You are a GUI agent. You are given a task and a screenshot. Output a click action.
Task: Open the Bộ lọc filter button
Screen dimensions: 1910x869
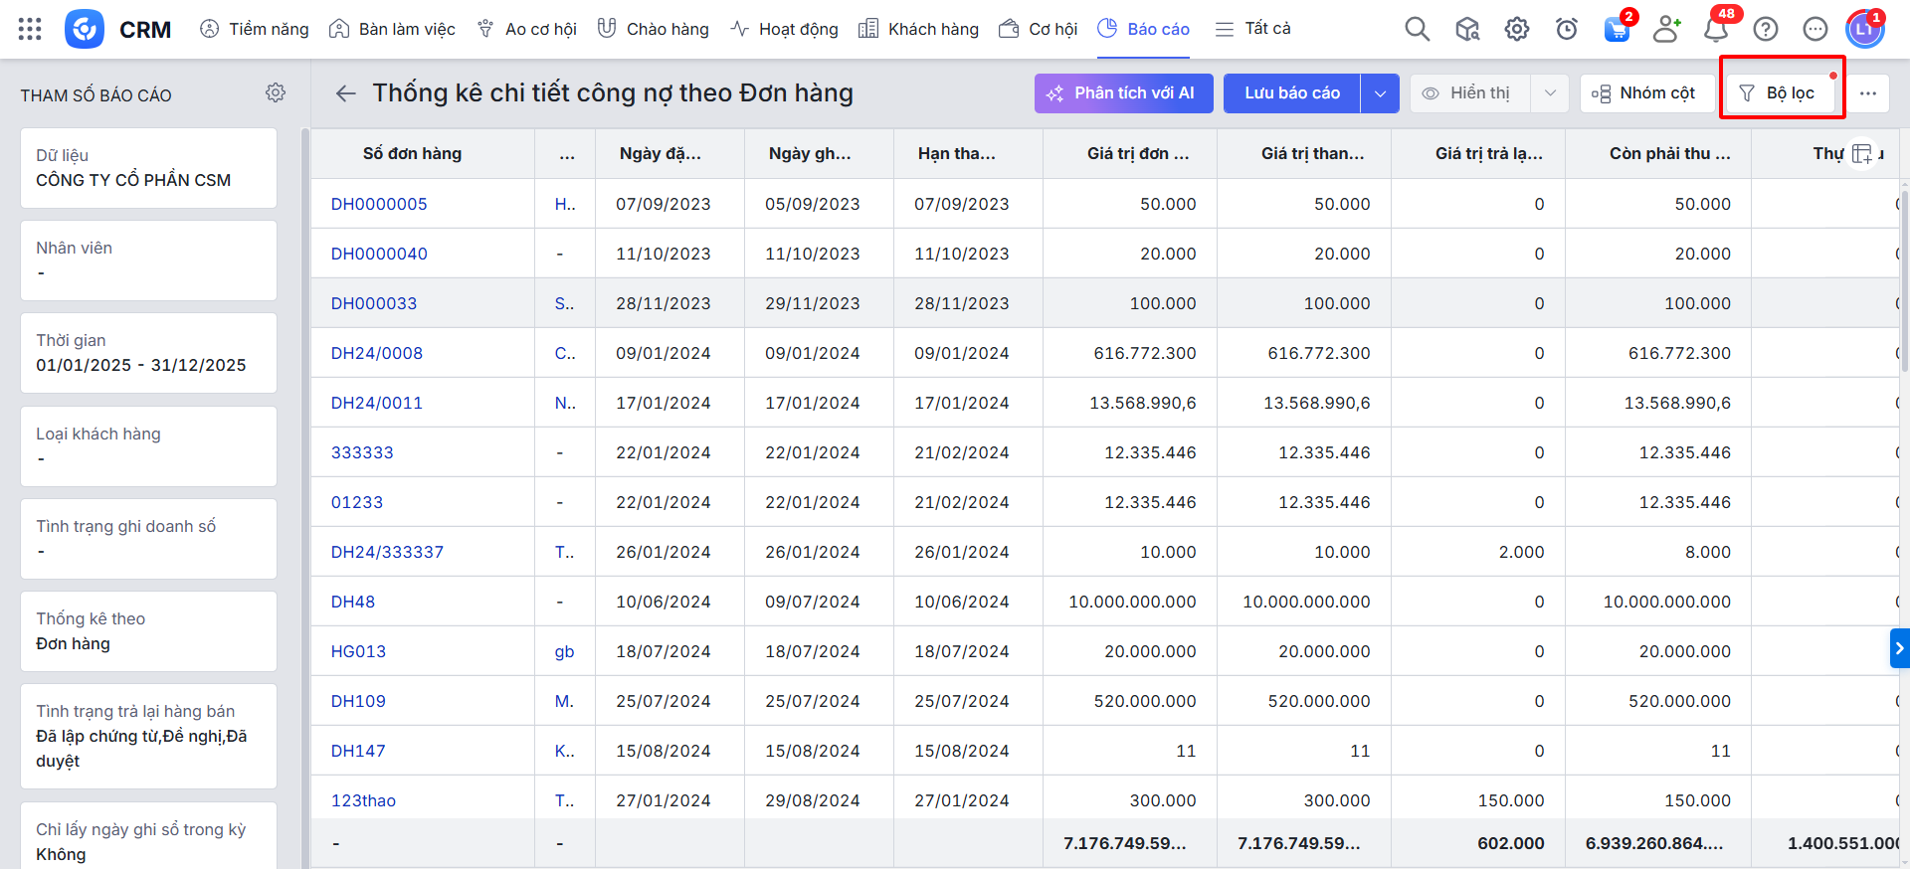(x=1778, y=93)
